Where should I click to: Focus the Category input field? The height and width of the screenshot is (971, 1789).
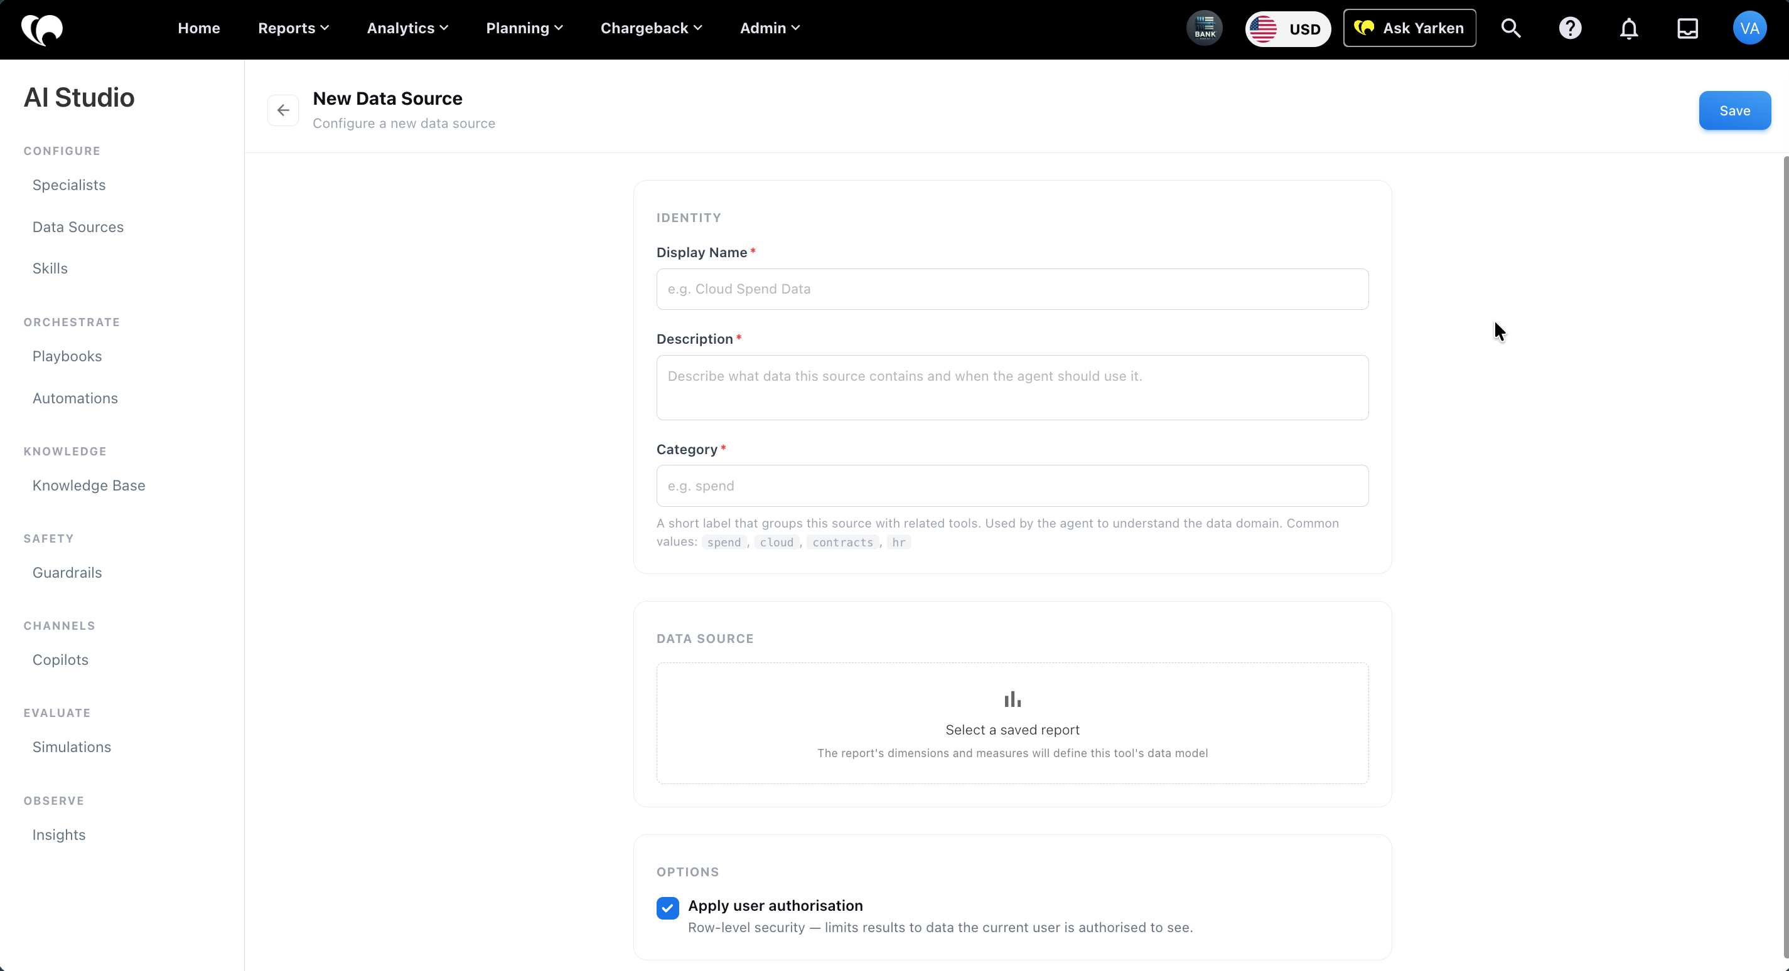point(1012,486)
